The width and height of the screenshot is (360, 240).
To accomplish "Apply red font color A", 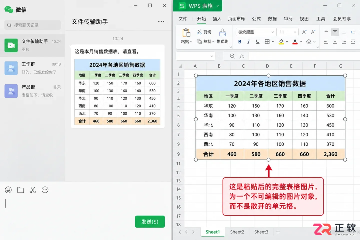I will tap(295, 42).
